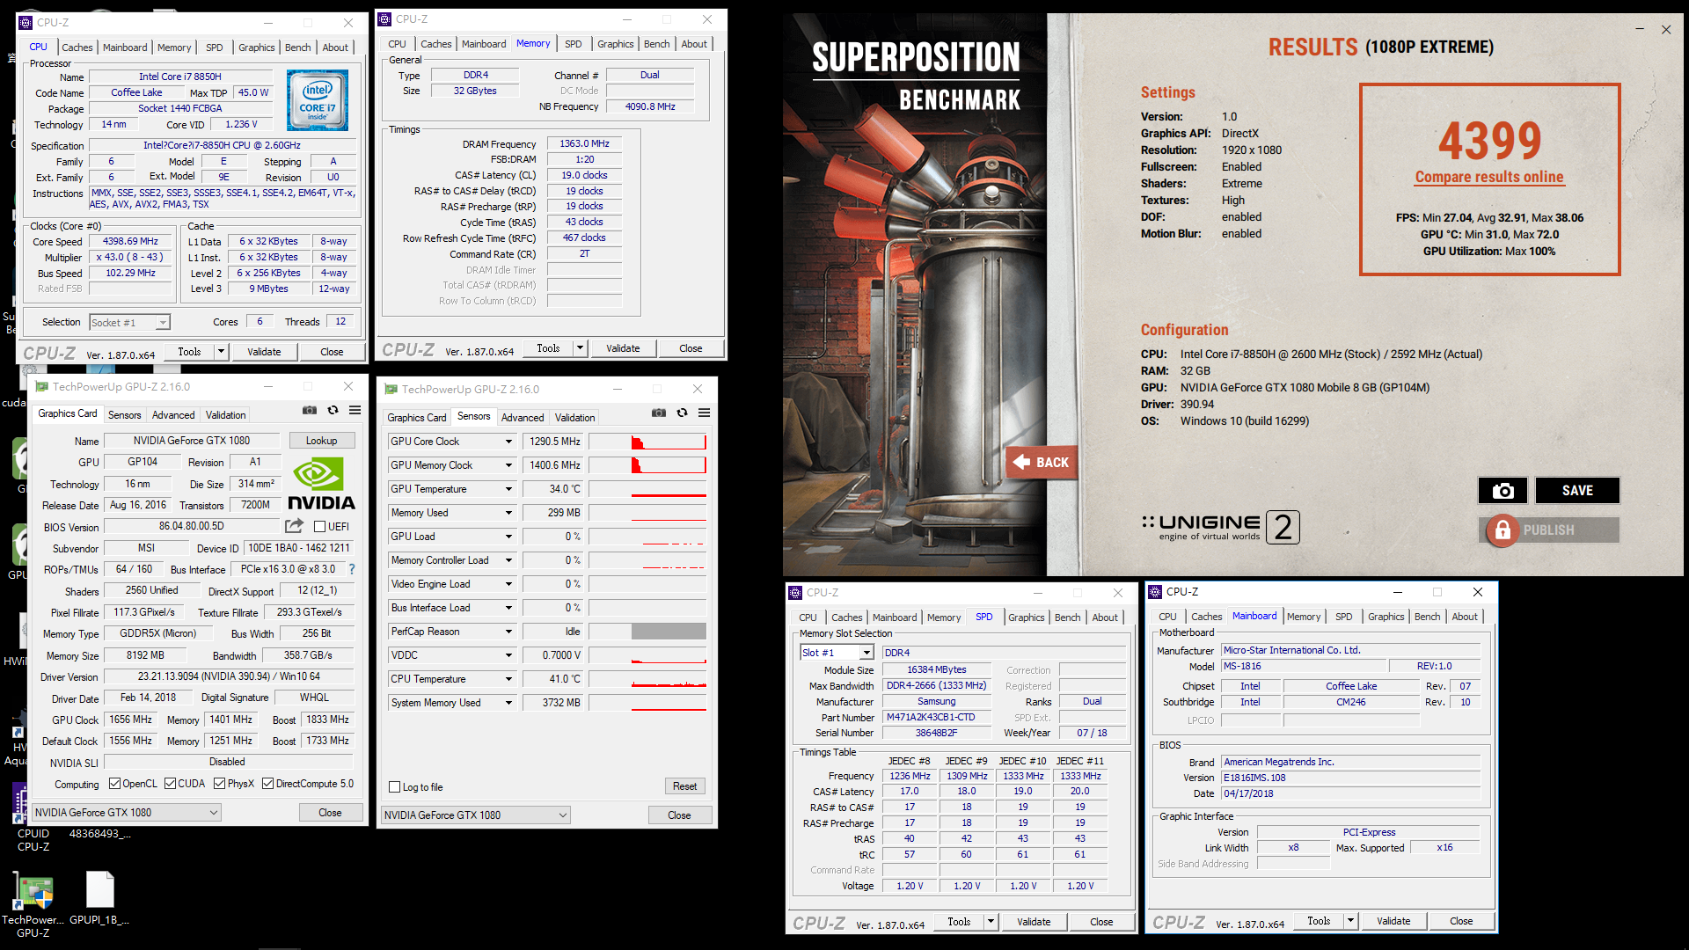
Task: Close the Superposition results window
Action: pyautogui.click(x=1666, y=29)
